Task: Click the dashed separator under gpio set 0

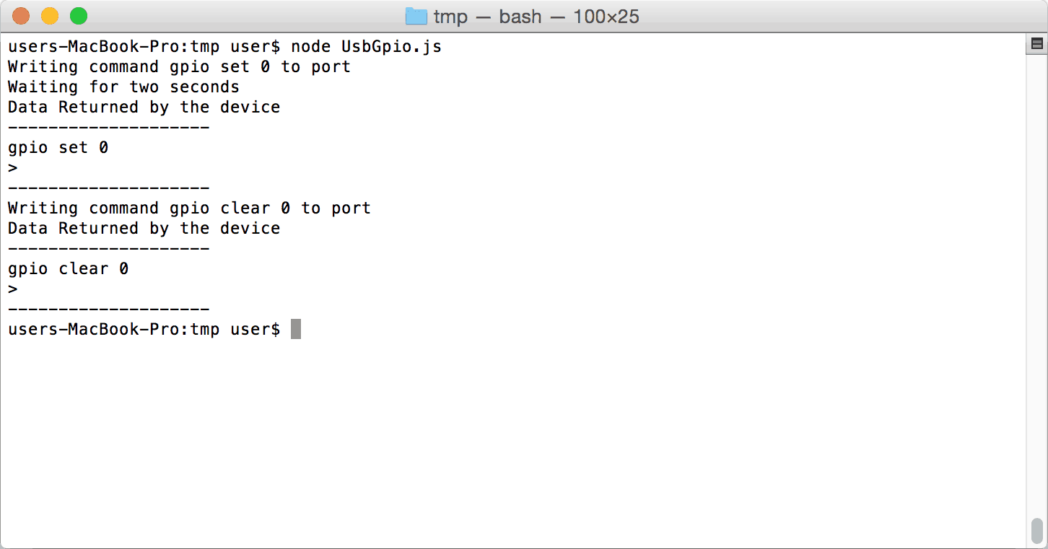Action: tap(108, 188)
